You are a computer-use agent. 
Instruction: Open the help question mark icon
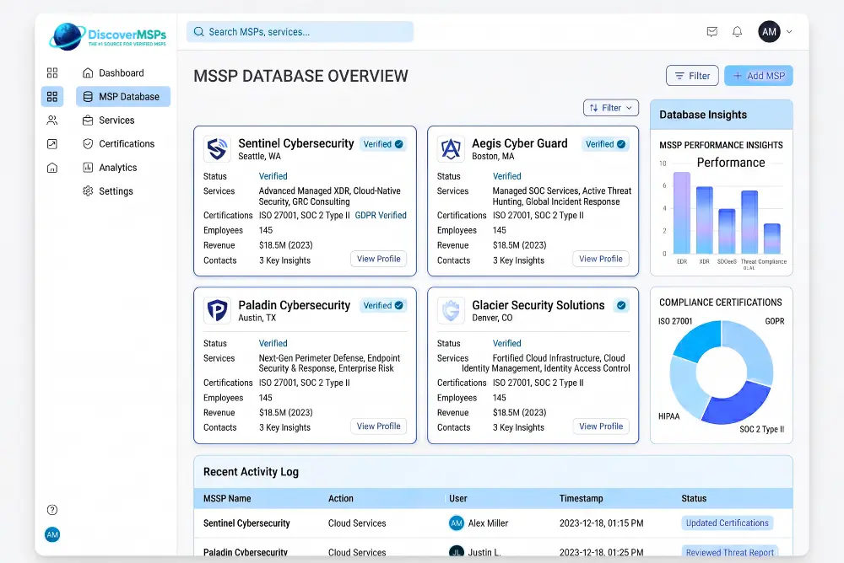click(x=52, y=510)
